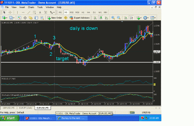This screenshot has width=194, height=126.
Task: Open the Indicators list dropdown
Action: (139, 18)
